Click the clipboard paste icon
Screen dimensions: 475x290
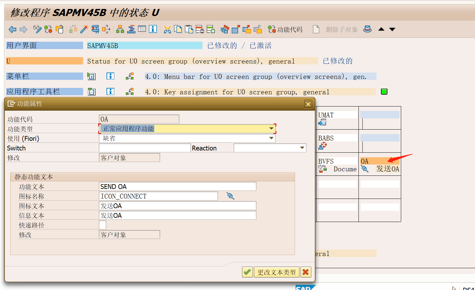coord(189,29)
